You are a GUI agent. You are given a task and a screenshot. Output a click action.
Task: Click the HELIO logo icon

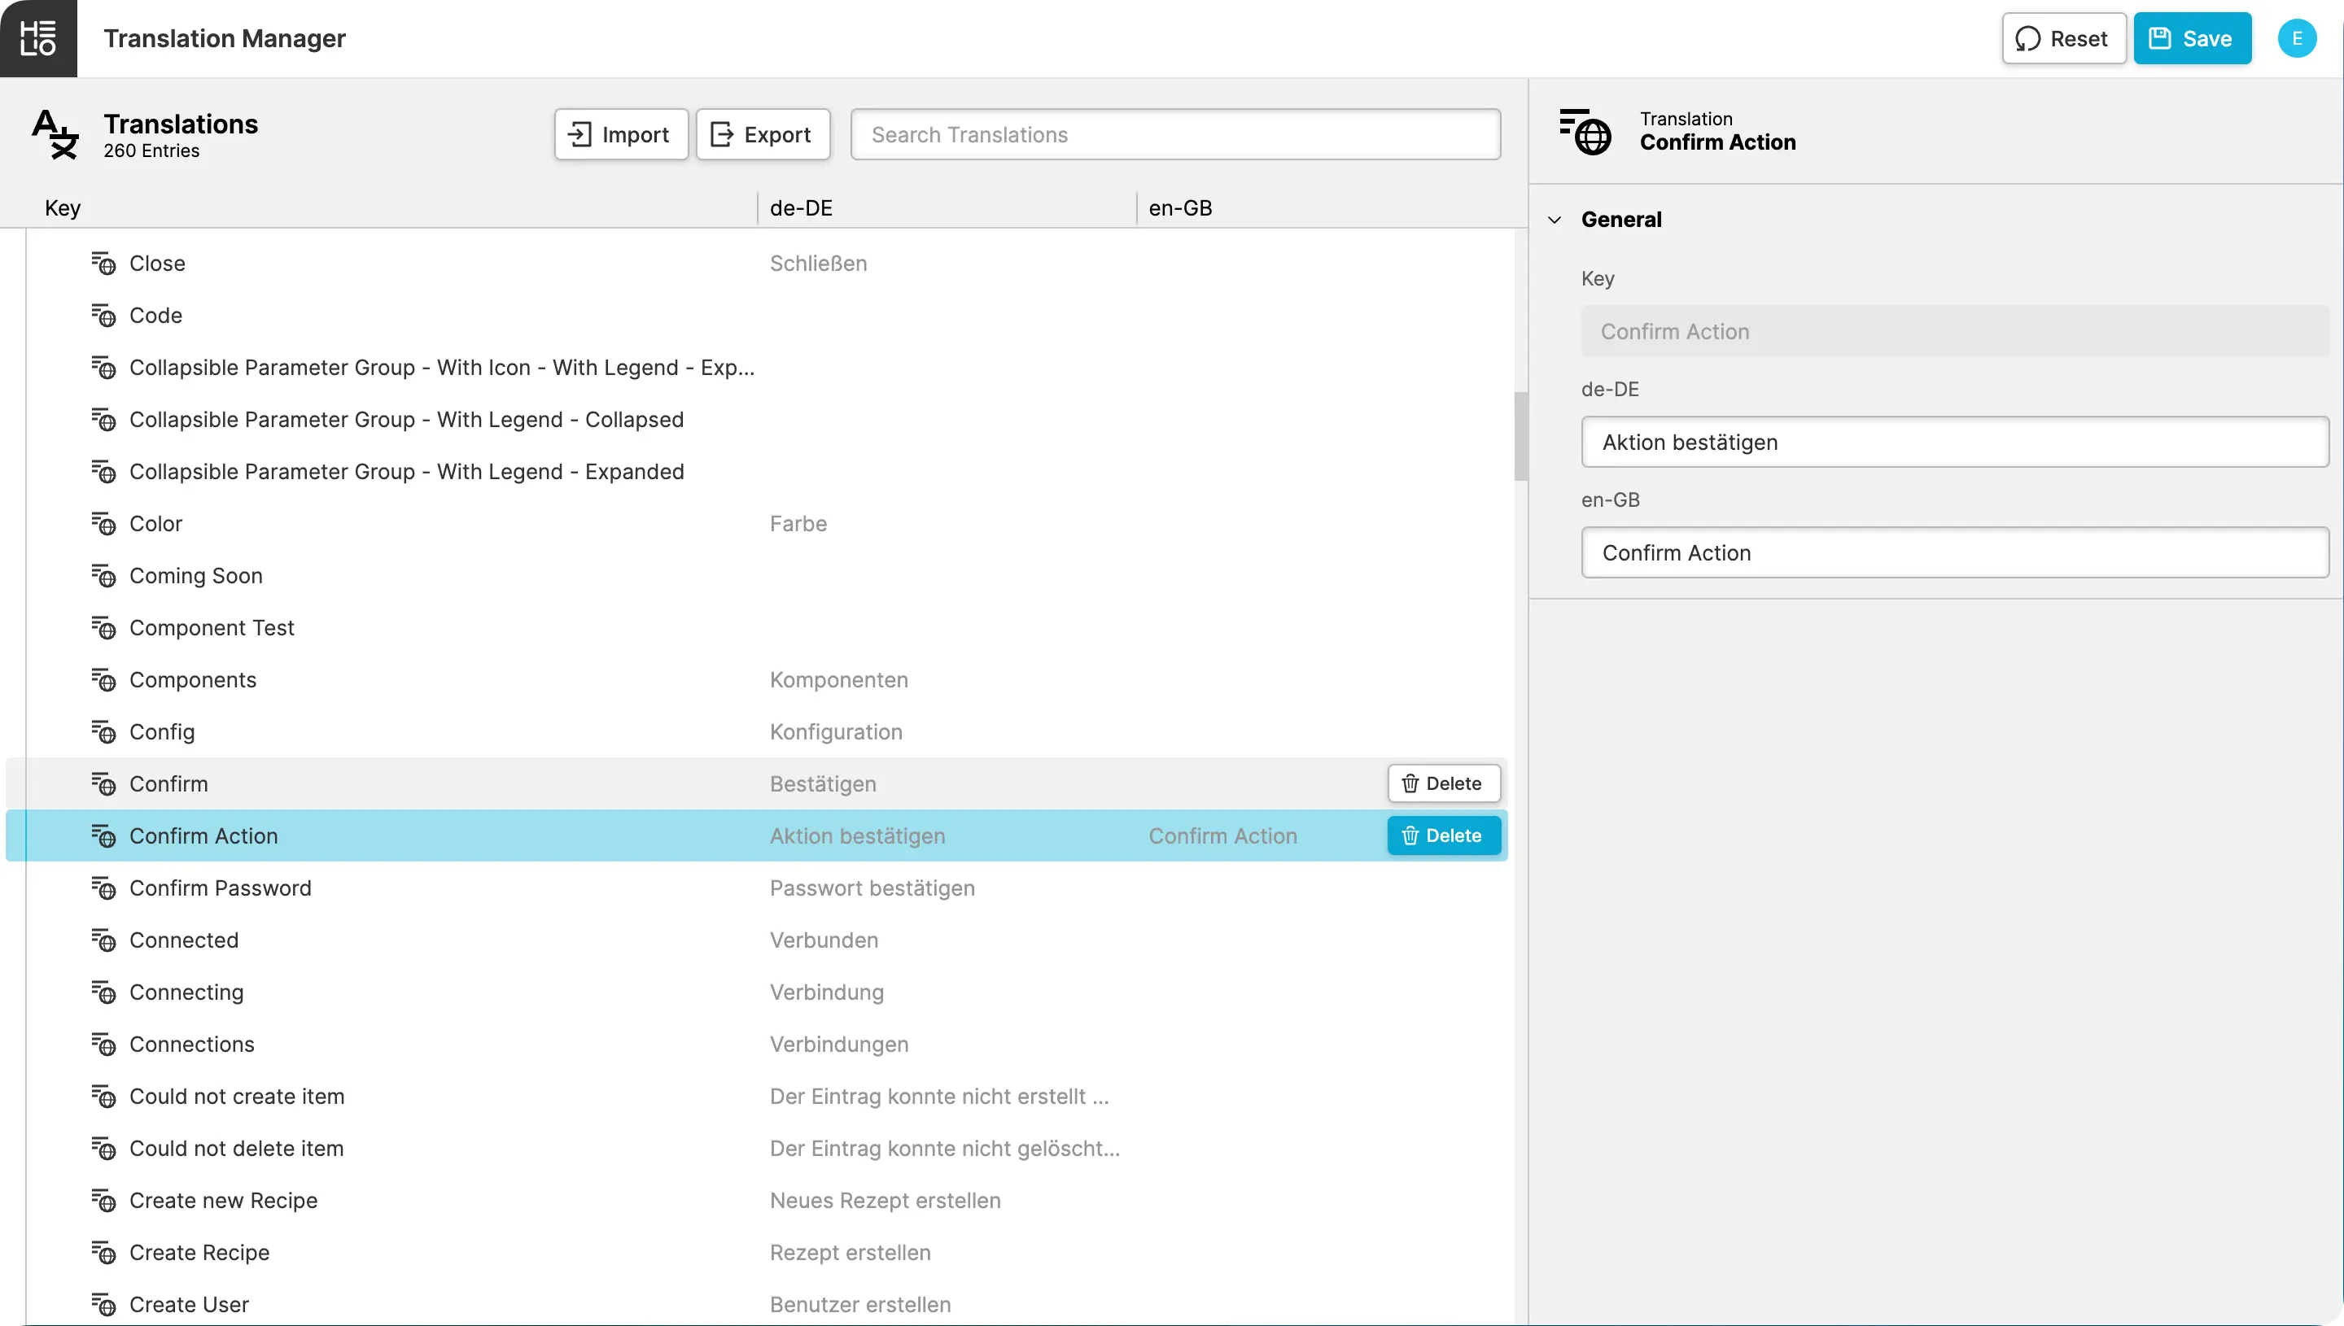[x=38, y=38]
